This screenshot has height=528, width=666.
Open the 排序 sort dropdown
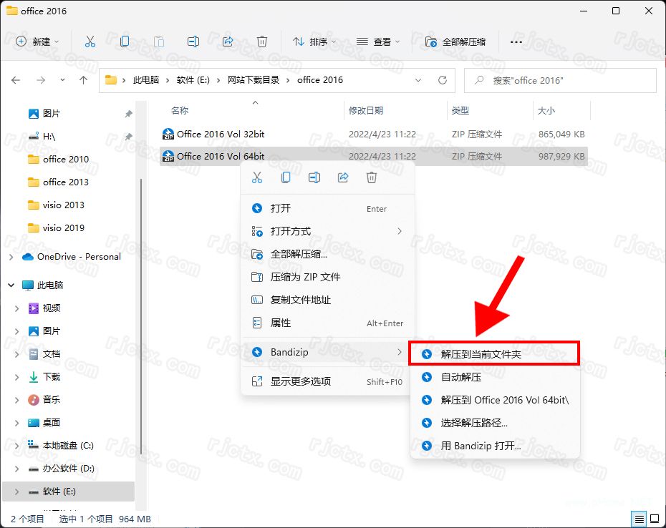point(316,41)
